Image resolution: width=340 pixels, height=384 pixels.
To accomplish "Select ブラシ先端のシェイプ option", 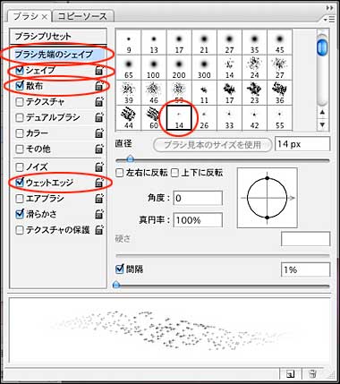I will pyautogui.click(x=54, y=55).
